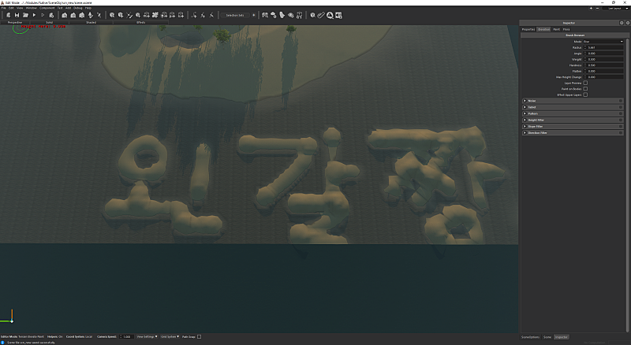Click the Save scene floppy-disk icon
Screen dimensions: 631x345
click(x=17, y=15)
